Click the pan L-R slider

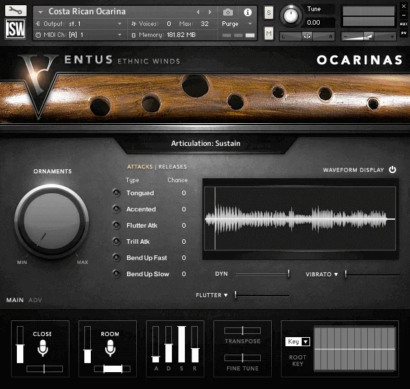click(x=307, y=36)
